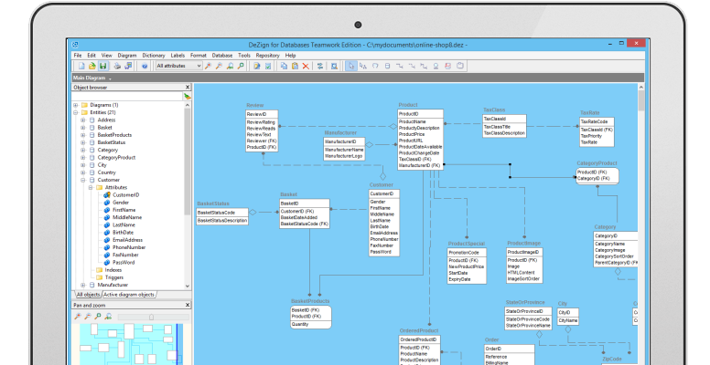
Task: Open the Database menu
Action: click(221, 55)
